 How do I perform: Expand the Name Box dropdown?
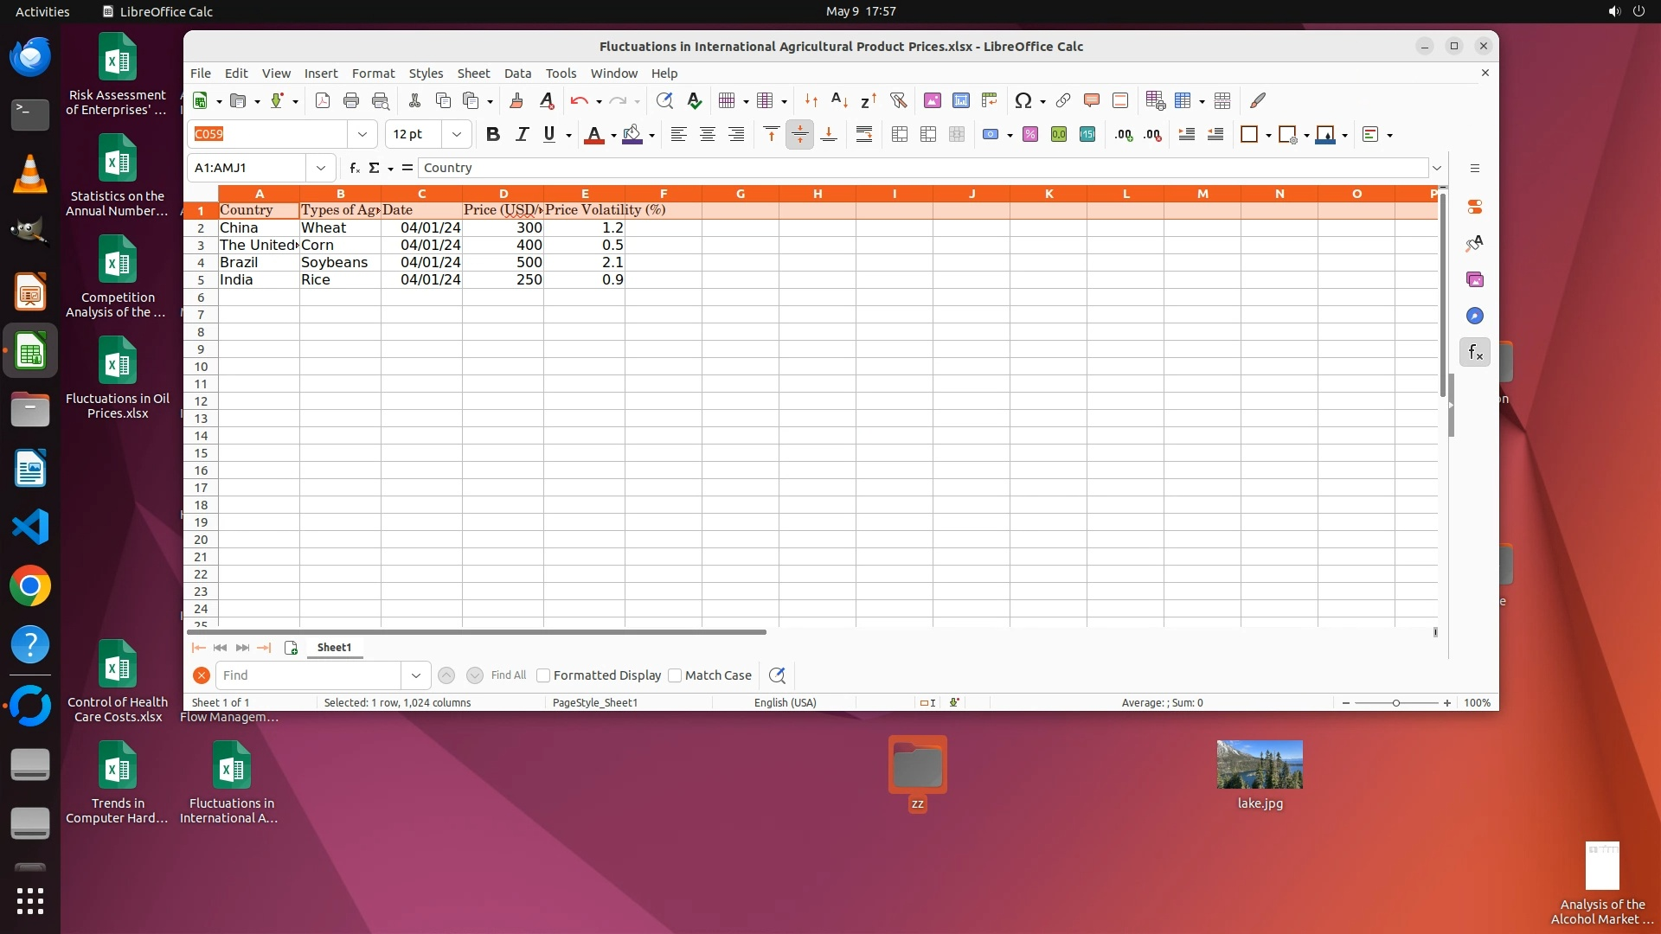tap(321, 169)
